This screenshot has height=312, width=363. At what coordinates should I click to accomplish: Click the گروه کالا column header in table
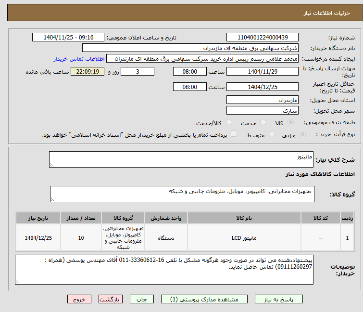pyautogui.click(x=123, y=218)
